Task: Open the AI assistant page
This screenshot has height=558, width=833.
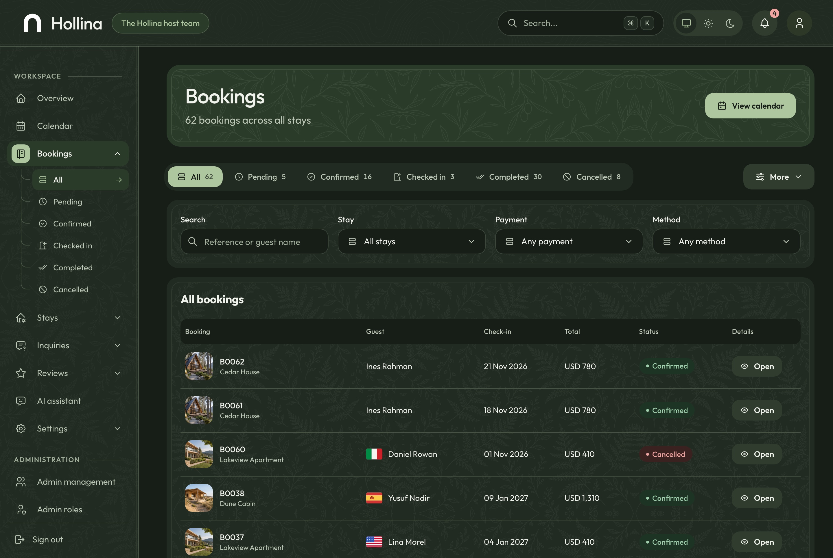Action: 68,401
